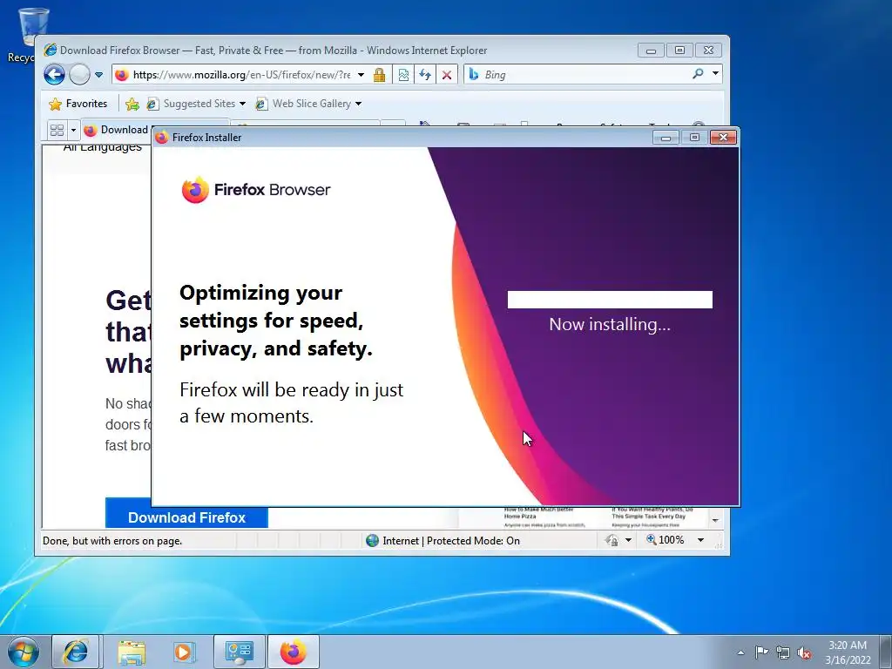Image resolution: width=892 pixels, height=669 pixels.
Task: Click the Firefox icon in the Installer title bar
Action: (x=162, y=137)
